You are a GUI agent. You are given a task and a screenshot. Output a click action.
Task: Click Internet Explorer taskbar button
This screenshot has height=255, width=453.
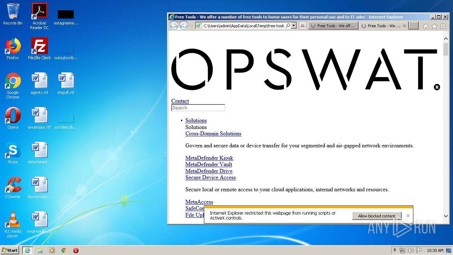pyautogui.click(x=27, y=250)
